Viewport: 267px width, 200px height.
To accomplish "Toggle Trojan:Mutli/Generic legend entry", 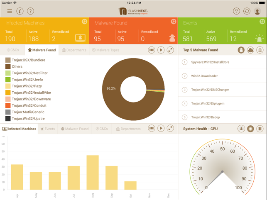I will [25, 112].
